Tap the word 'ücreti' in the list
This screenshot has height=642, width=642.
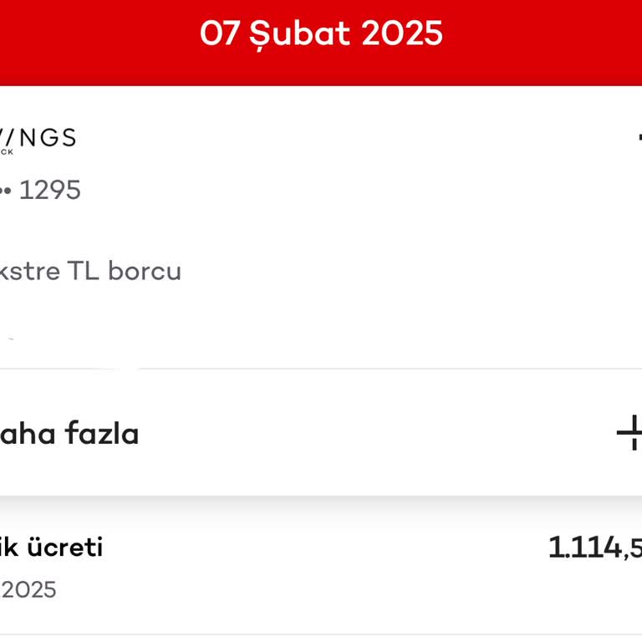(x=63, y=548)
